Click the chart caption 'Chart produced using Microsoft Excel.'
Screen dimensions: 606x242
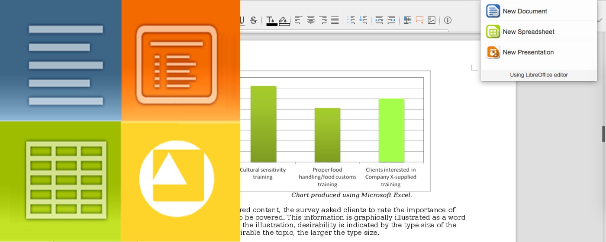pos(352,195)
